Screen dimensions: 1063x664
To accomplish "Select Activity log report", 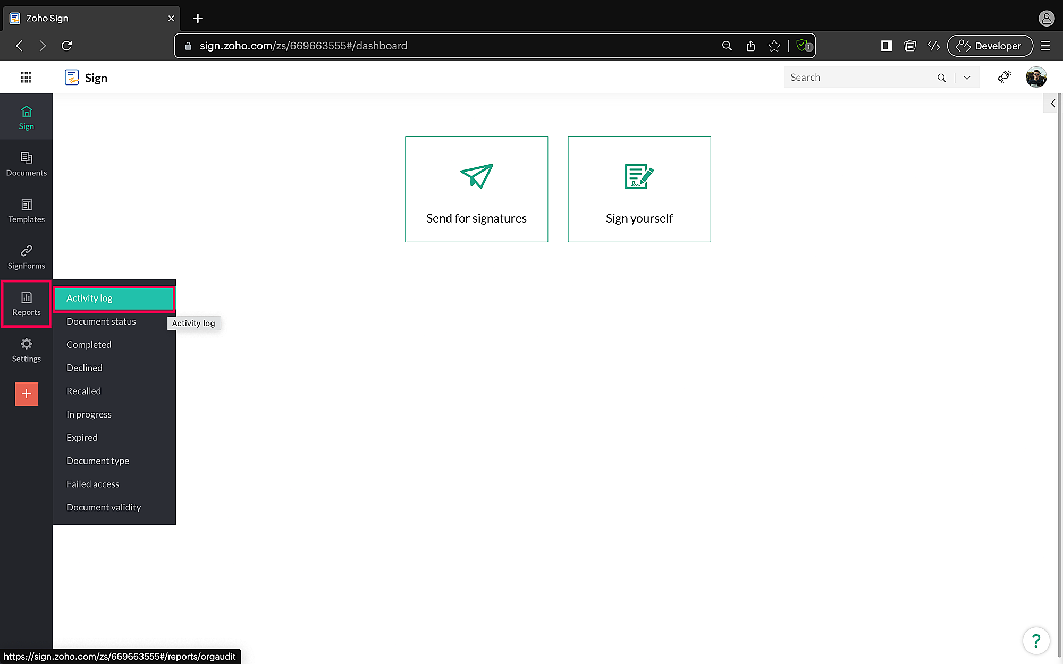I will (114, 299).
